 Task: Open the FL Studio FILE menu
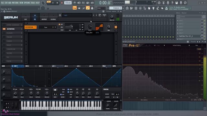[2, 3]
